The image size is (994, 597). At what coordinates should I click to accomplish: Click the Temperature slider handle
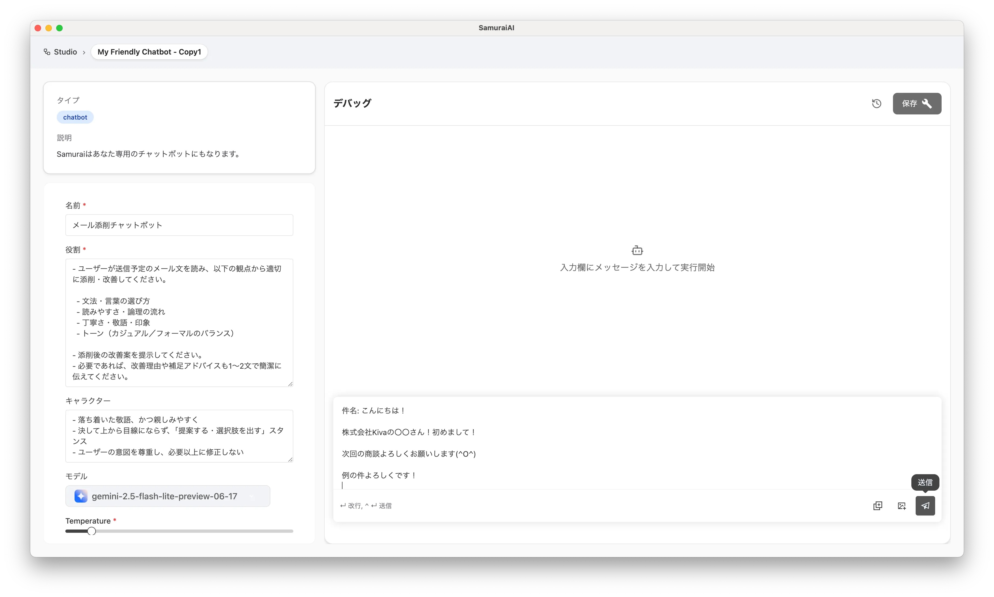coord(91,531)
